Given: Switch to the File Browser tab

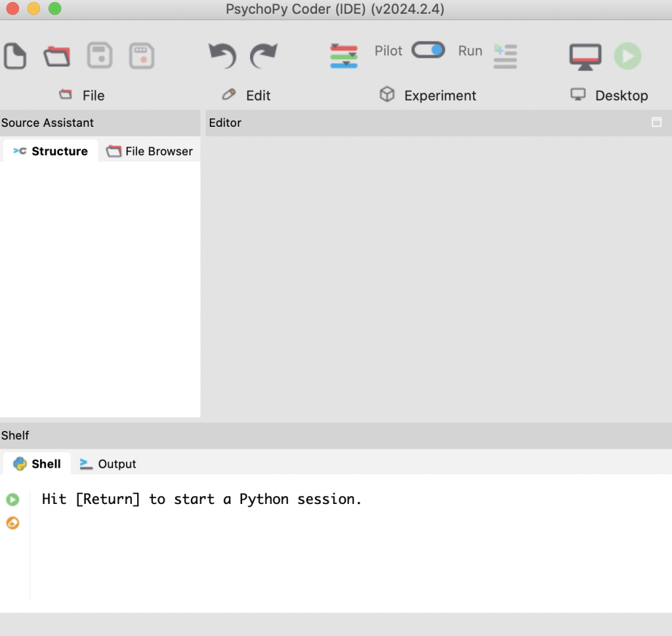Looking at the screenshot, I should [150, 151].
